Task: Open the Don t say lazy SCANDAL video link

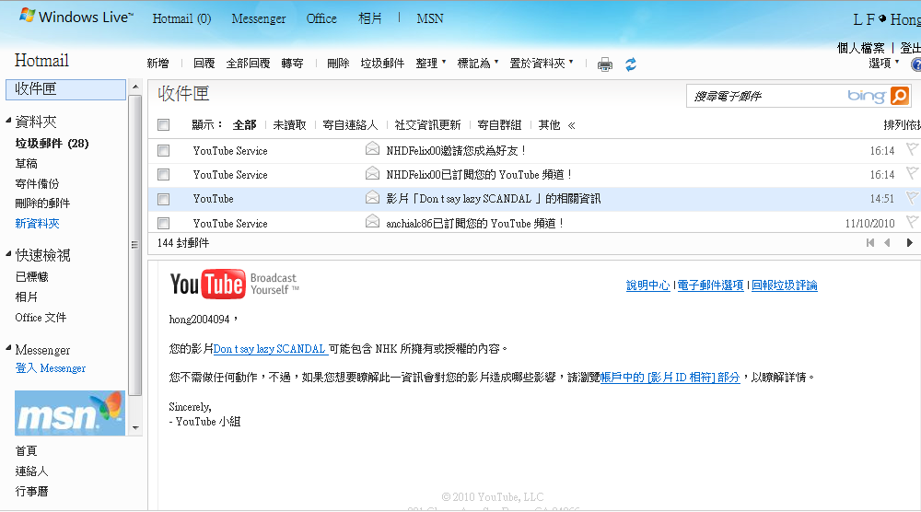Action: click(270, 349)
